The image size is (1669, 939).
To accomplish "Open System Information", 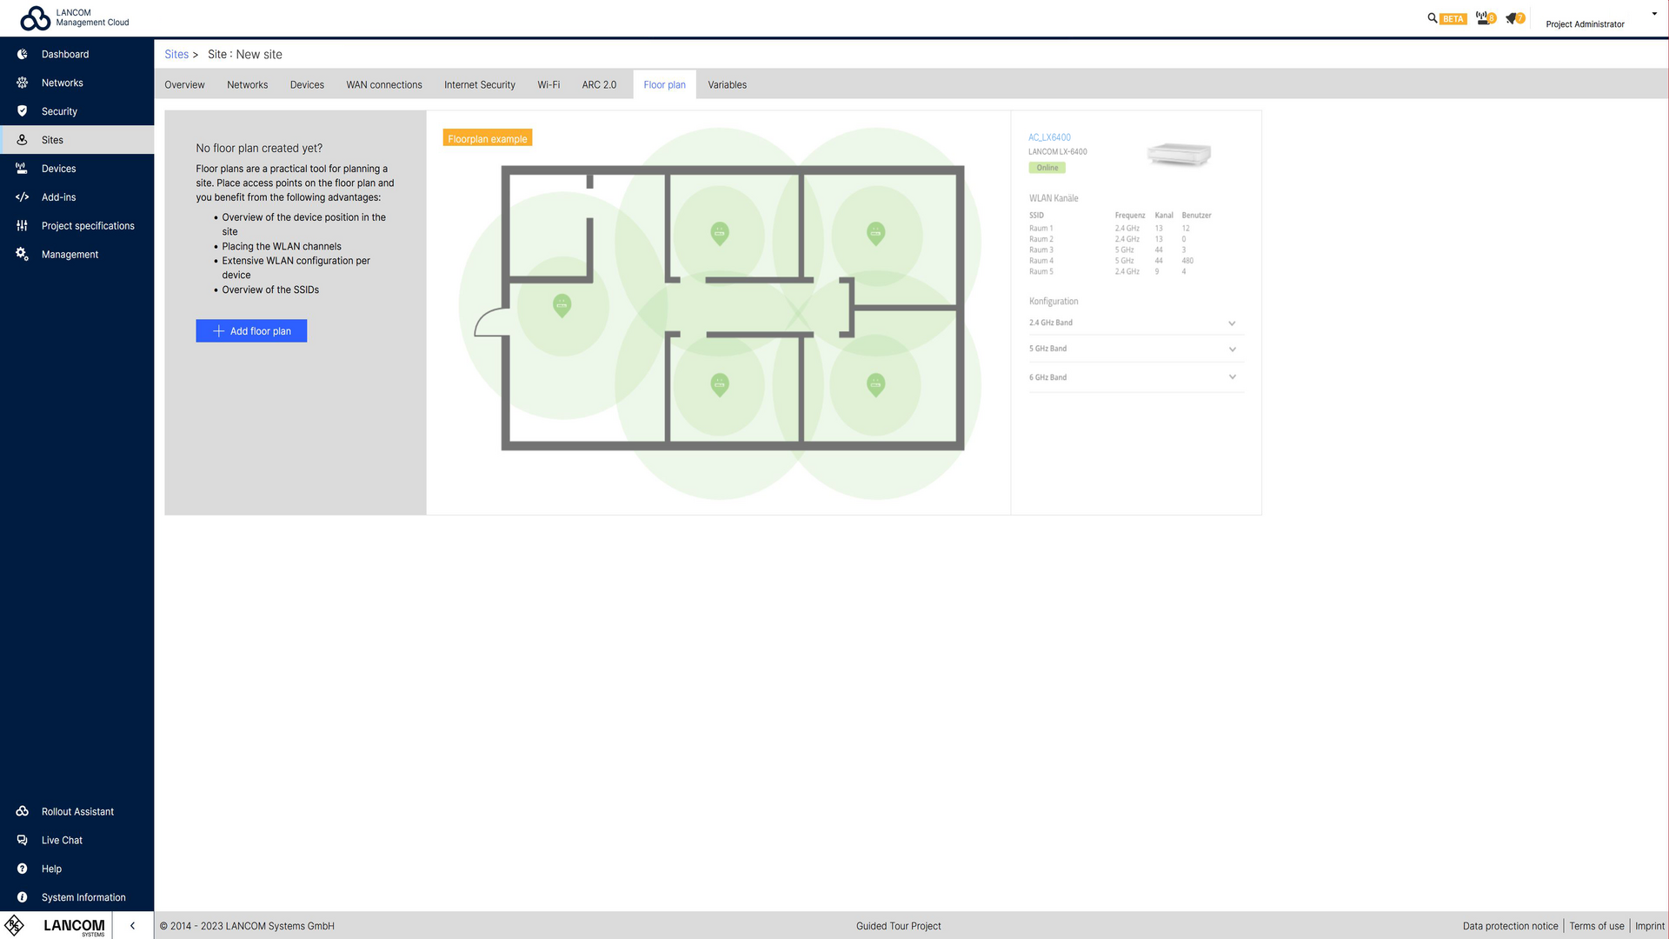I will click(83, 897).
